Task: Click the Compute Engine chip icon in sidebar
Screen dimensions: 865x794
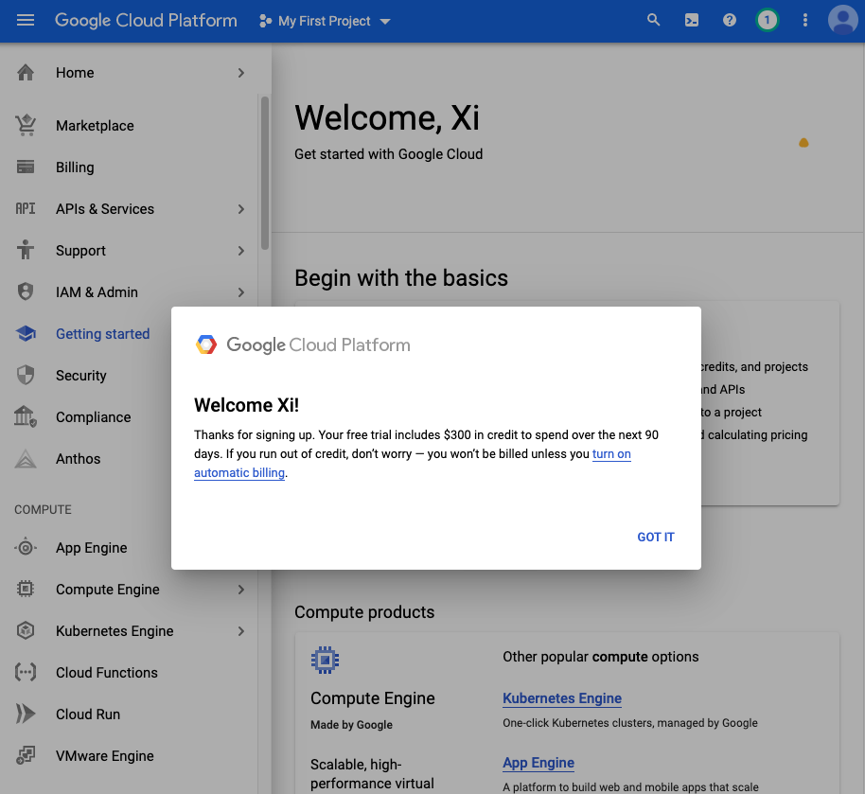Action: tap(26, 590)
